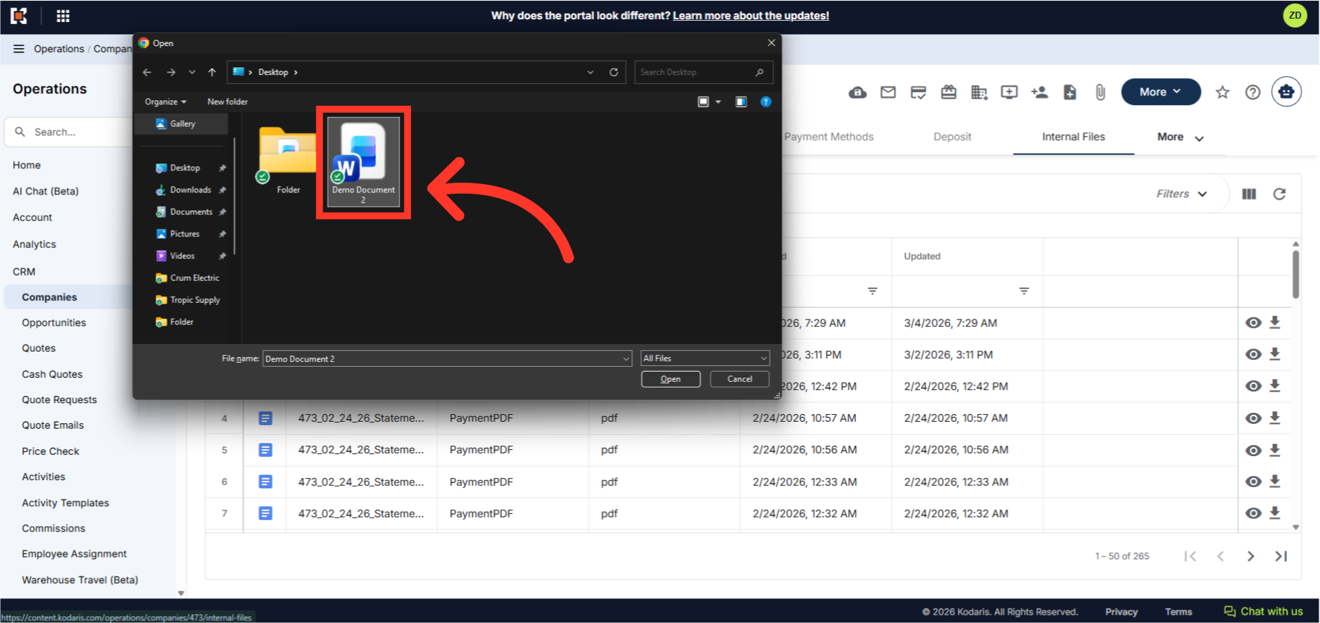The width and height of the screenshot is (1320, 623).
Task: Click the Search Desktop field
Action: coord(703,72)
